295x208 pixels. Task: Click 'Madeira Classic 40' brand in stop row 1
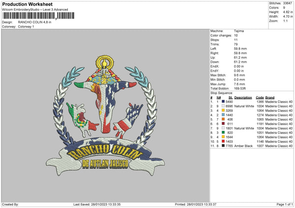coord(279,102)
